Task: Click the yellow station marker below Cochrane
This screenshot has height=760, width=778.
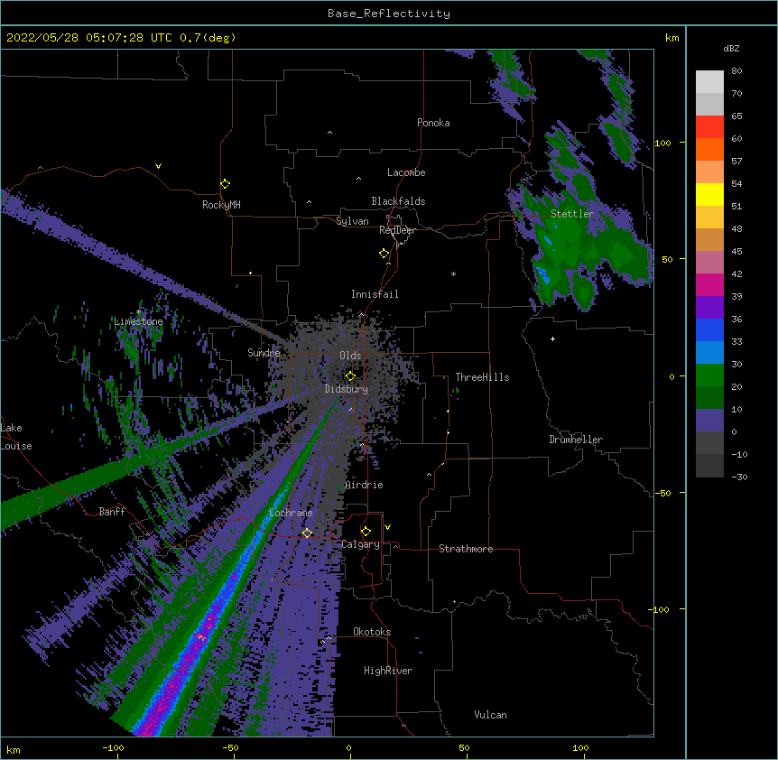Action: [307, 533]
